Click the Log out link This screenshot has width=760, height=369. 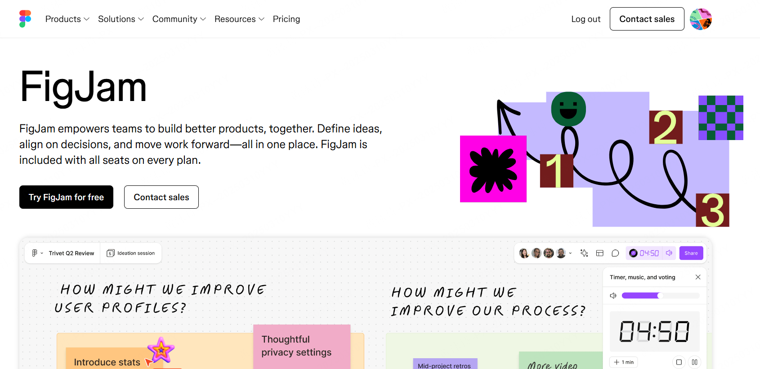point(586,19)
